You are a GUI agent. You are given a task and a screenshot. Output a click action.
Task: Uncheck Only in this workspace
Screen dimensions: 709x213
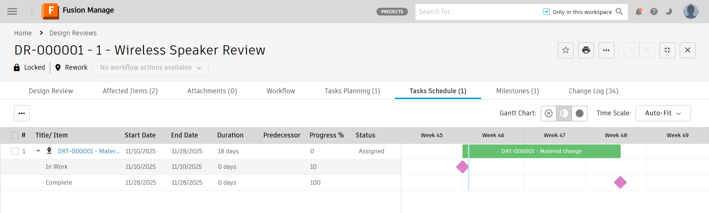[x=546, y=11]
